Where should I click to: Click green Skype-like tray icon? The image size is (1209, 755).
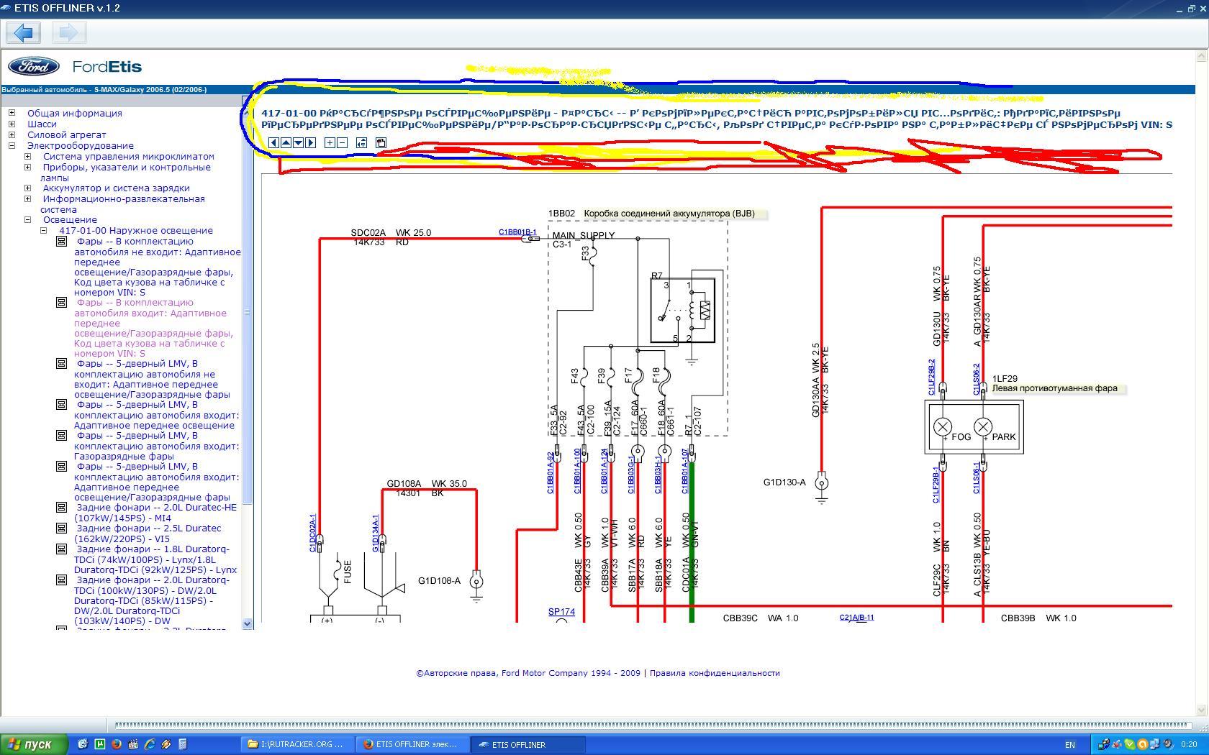click(x=1130, y=744)
